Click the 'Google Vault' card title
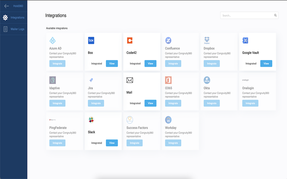This screenshot has width=287, height=179. (x=251, y=53)
